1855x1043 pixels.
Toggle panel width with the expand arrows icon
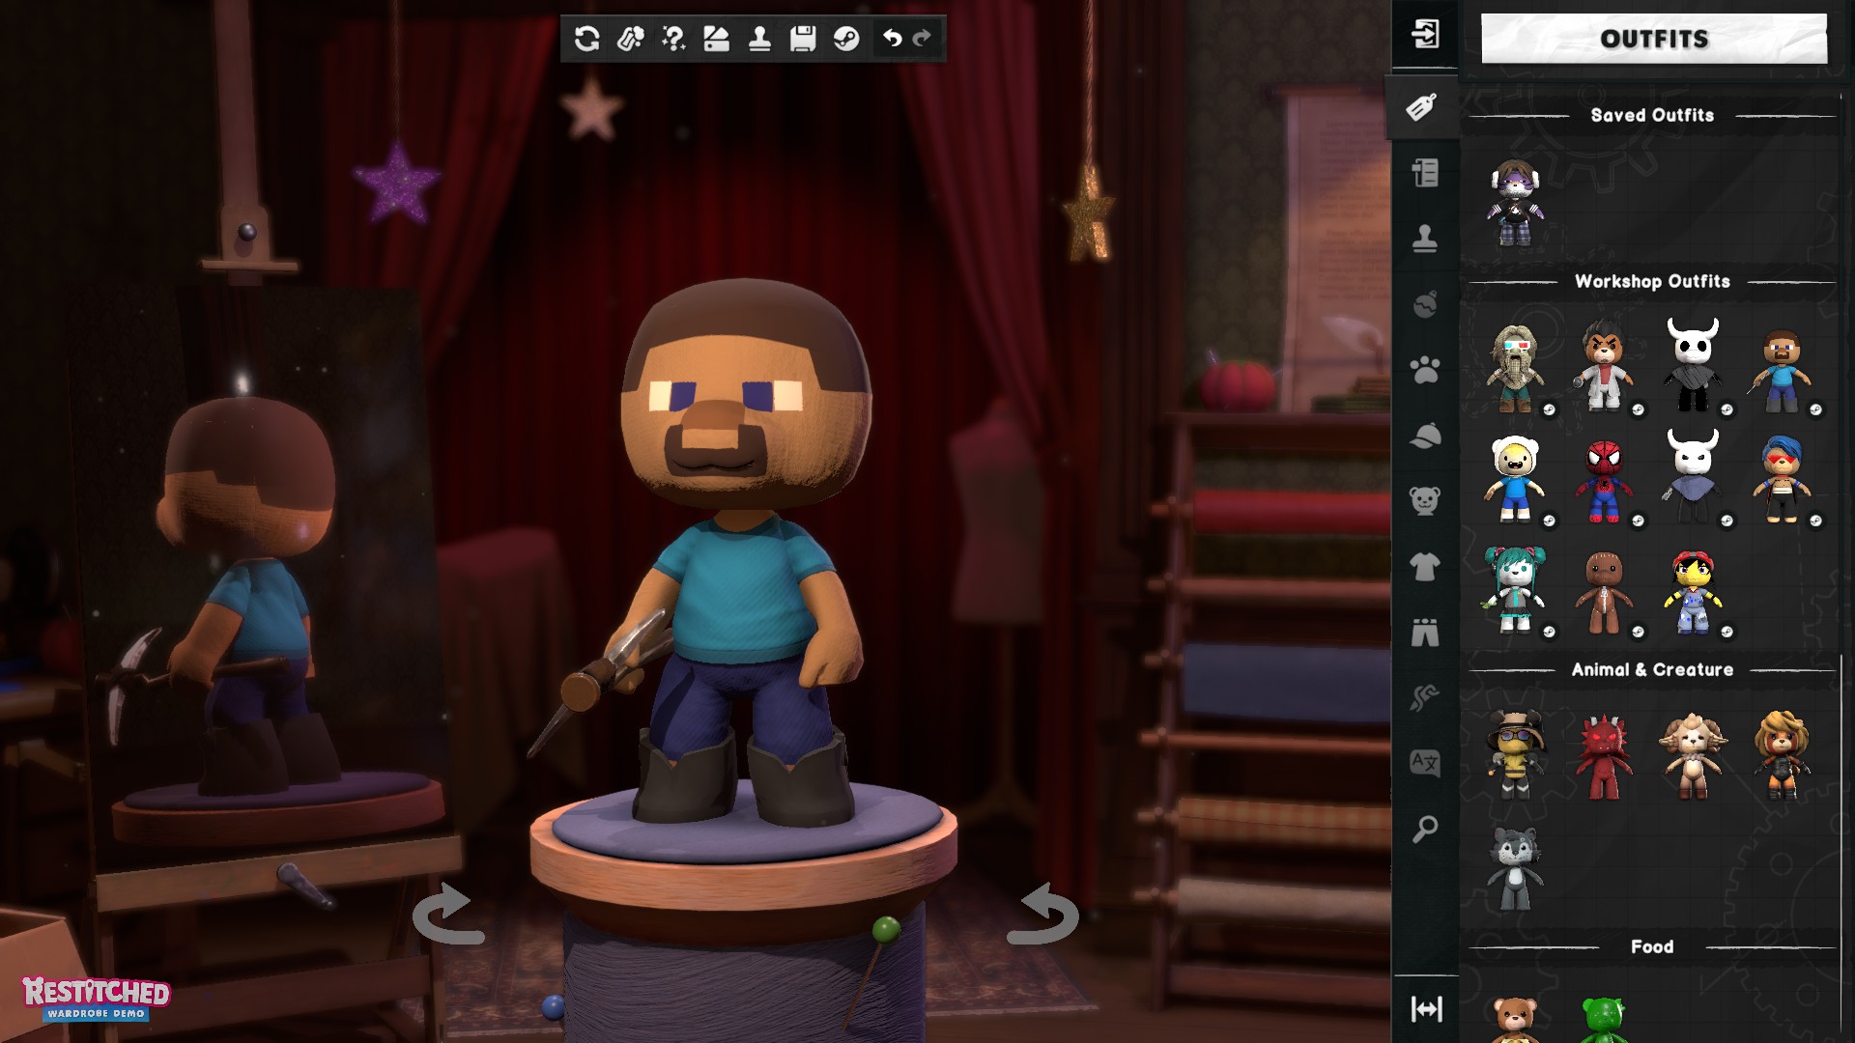(1426, 1009)
